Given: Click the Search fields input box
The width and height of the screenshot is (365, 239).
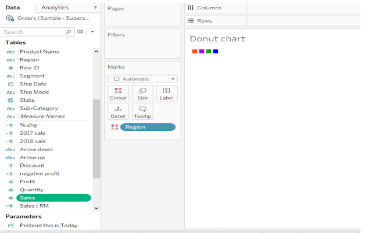Looking at the screenshot, I should tap(38, 32).
